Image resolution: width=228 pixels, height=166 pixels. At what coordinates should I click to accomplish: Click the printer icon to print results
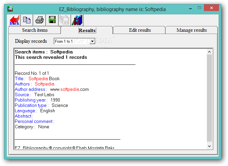pyautogui.click(x=40, y=20)
